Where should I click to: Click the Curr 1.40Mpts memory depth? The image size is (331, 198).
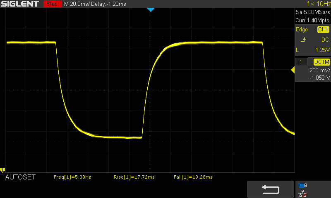point(312,20)
